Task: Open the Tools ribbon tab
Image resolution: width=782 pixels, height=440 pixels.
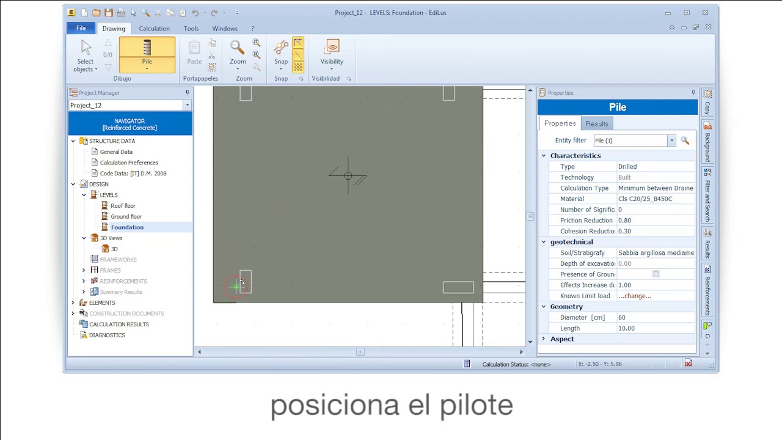Action: point(191,29)
